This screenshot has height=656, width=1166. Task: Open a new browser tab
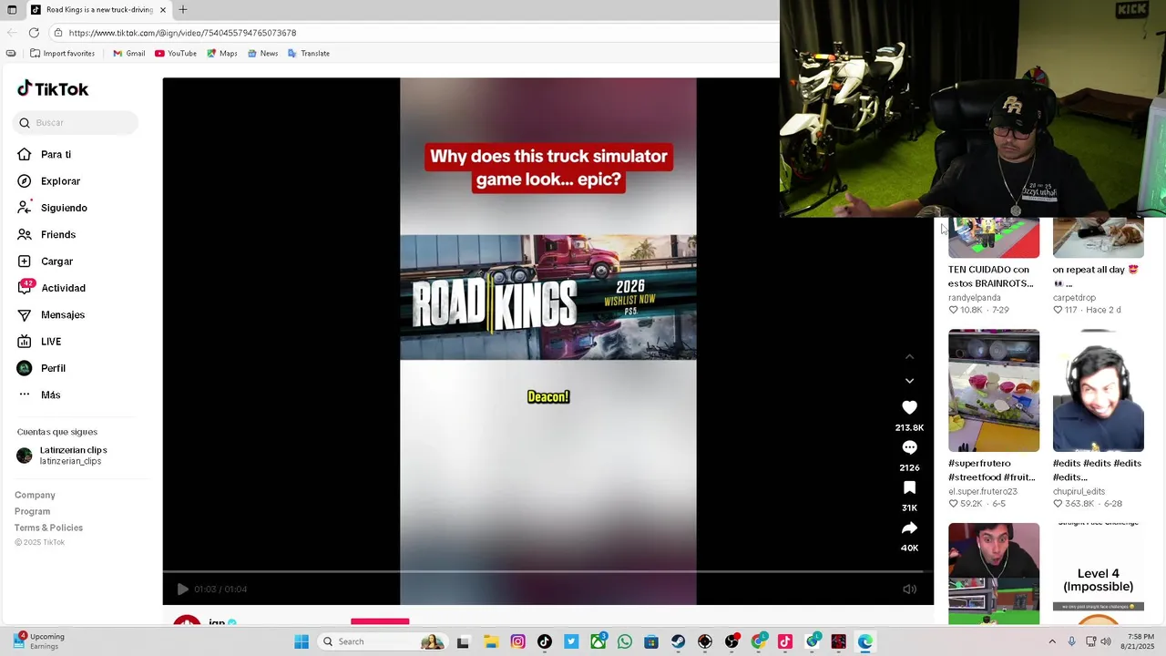(x=183, y=10)
